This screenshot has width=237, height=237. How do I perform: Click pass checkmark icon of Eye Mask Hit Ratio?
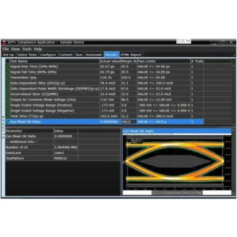(7, 122)
